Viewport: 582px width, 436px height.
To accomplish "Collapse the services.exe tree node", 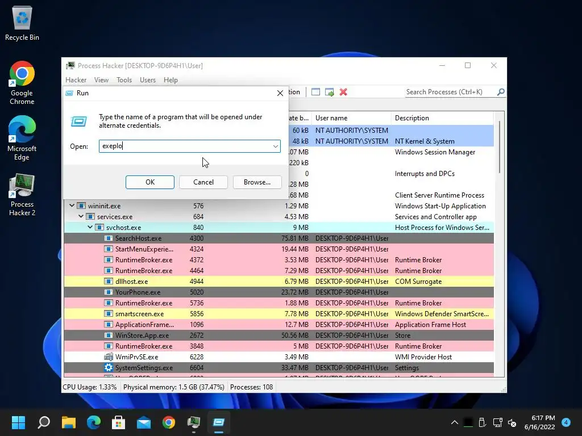I will pos(81,216).
